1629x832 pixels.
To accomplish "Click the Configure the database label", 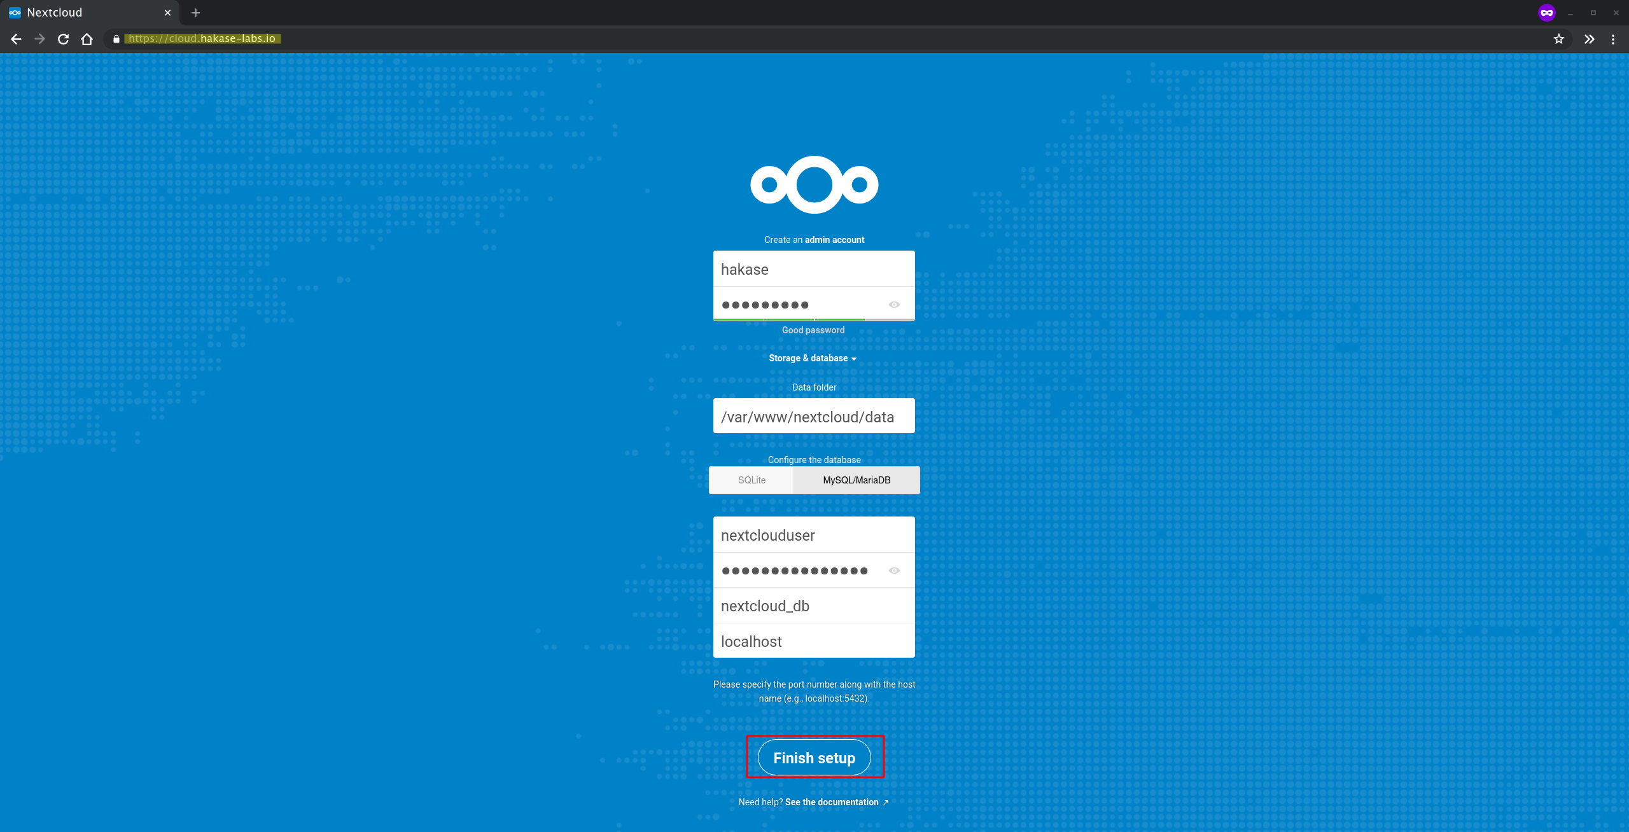I will coord(814,460).
